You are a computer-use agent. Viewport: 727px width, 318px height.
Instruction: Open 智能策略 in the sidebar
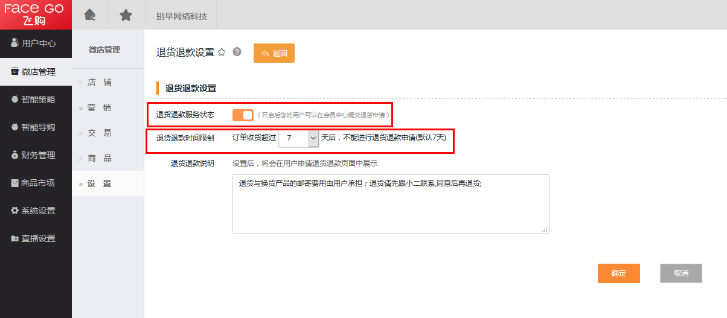point(36,100)
